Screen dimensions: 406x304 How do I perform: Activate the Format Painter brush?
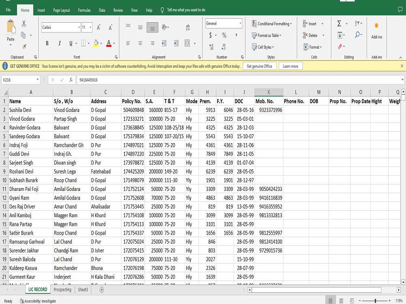coord(24,47)
